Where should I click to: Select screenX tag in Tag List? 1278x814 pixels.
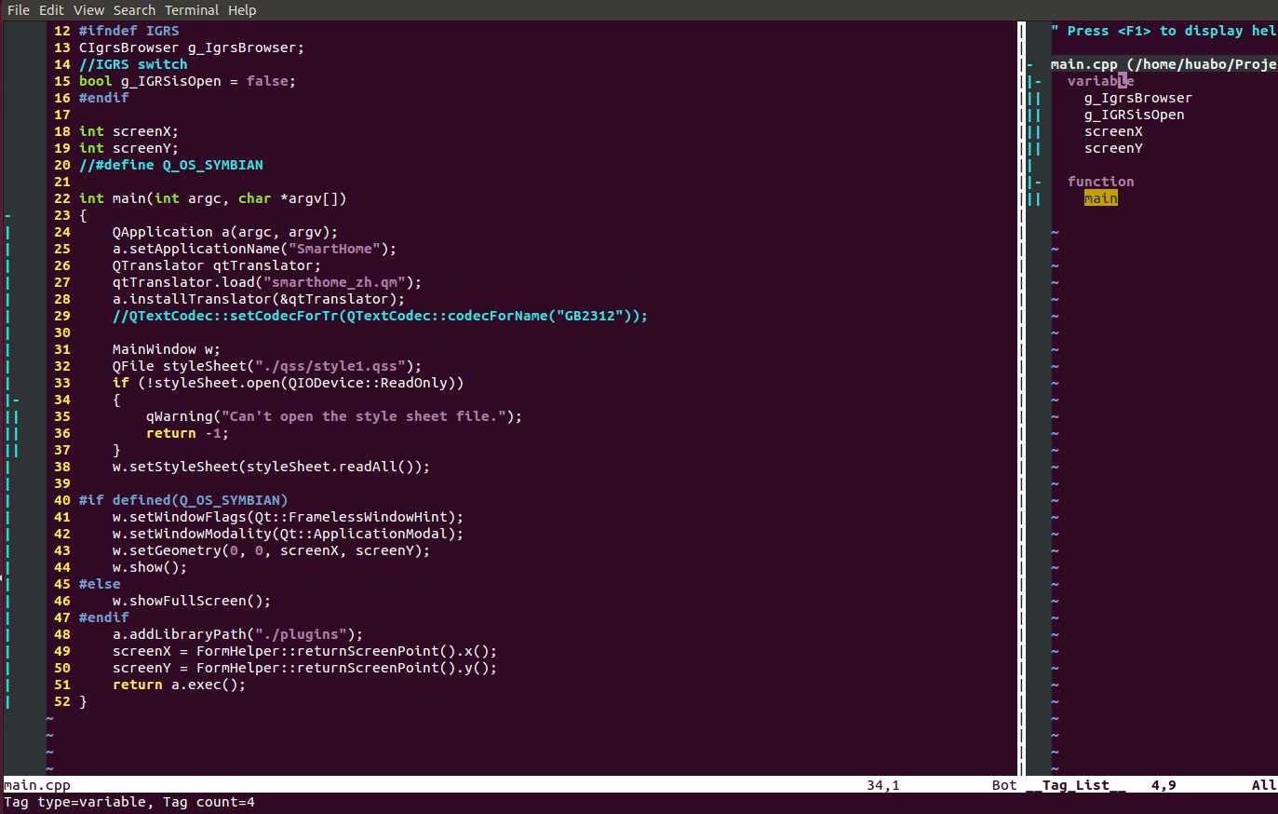pos(1113,131)
